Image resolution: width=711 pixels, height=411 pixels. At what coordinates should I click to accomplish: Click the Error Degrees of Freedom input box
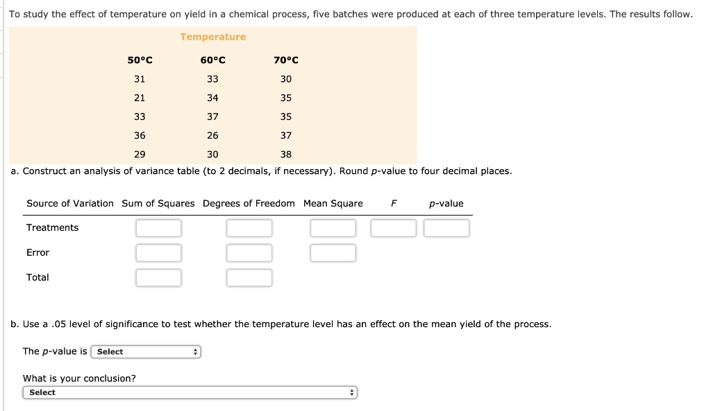(x=249, y=252)
